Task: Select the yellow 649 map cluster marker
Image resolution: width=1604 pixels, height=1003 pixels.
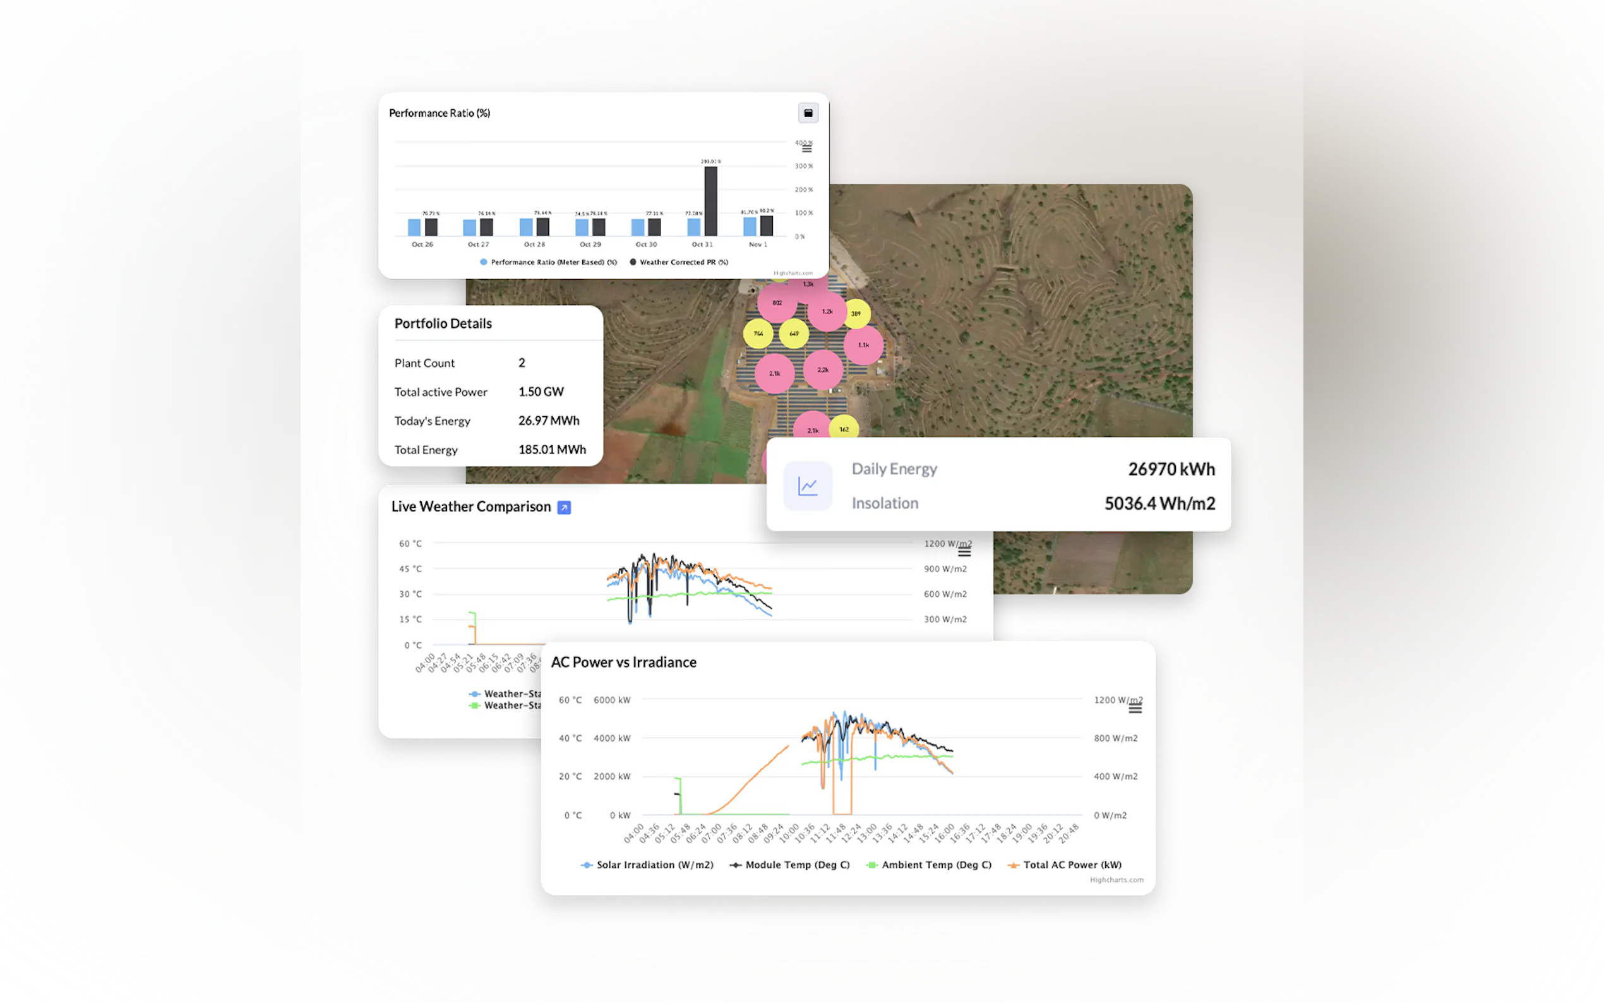Action: [x=794, y=333]
